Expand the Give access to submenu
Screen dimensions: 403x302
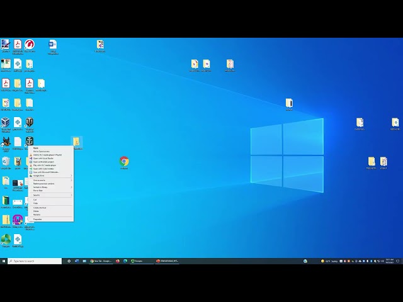pos(51,181)
